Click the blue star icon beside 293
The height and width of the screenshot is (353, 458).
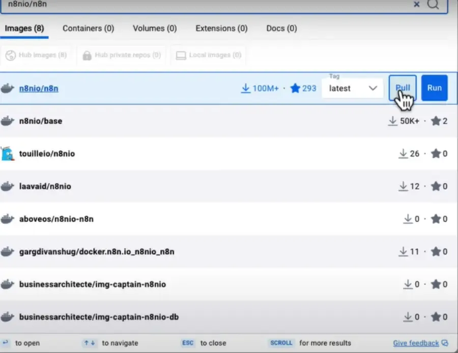[295, 88]
